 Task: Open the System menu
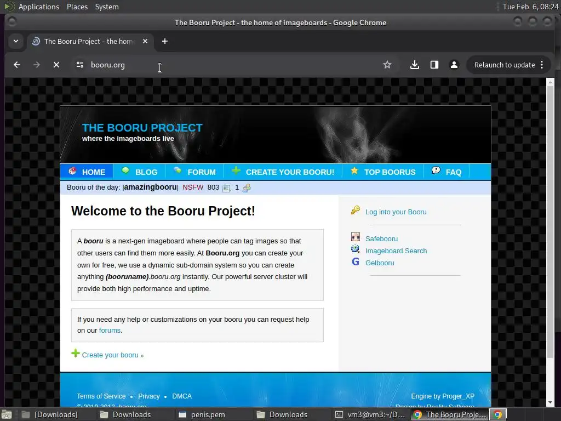point(107,7)
